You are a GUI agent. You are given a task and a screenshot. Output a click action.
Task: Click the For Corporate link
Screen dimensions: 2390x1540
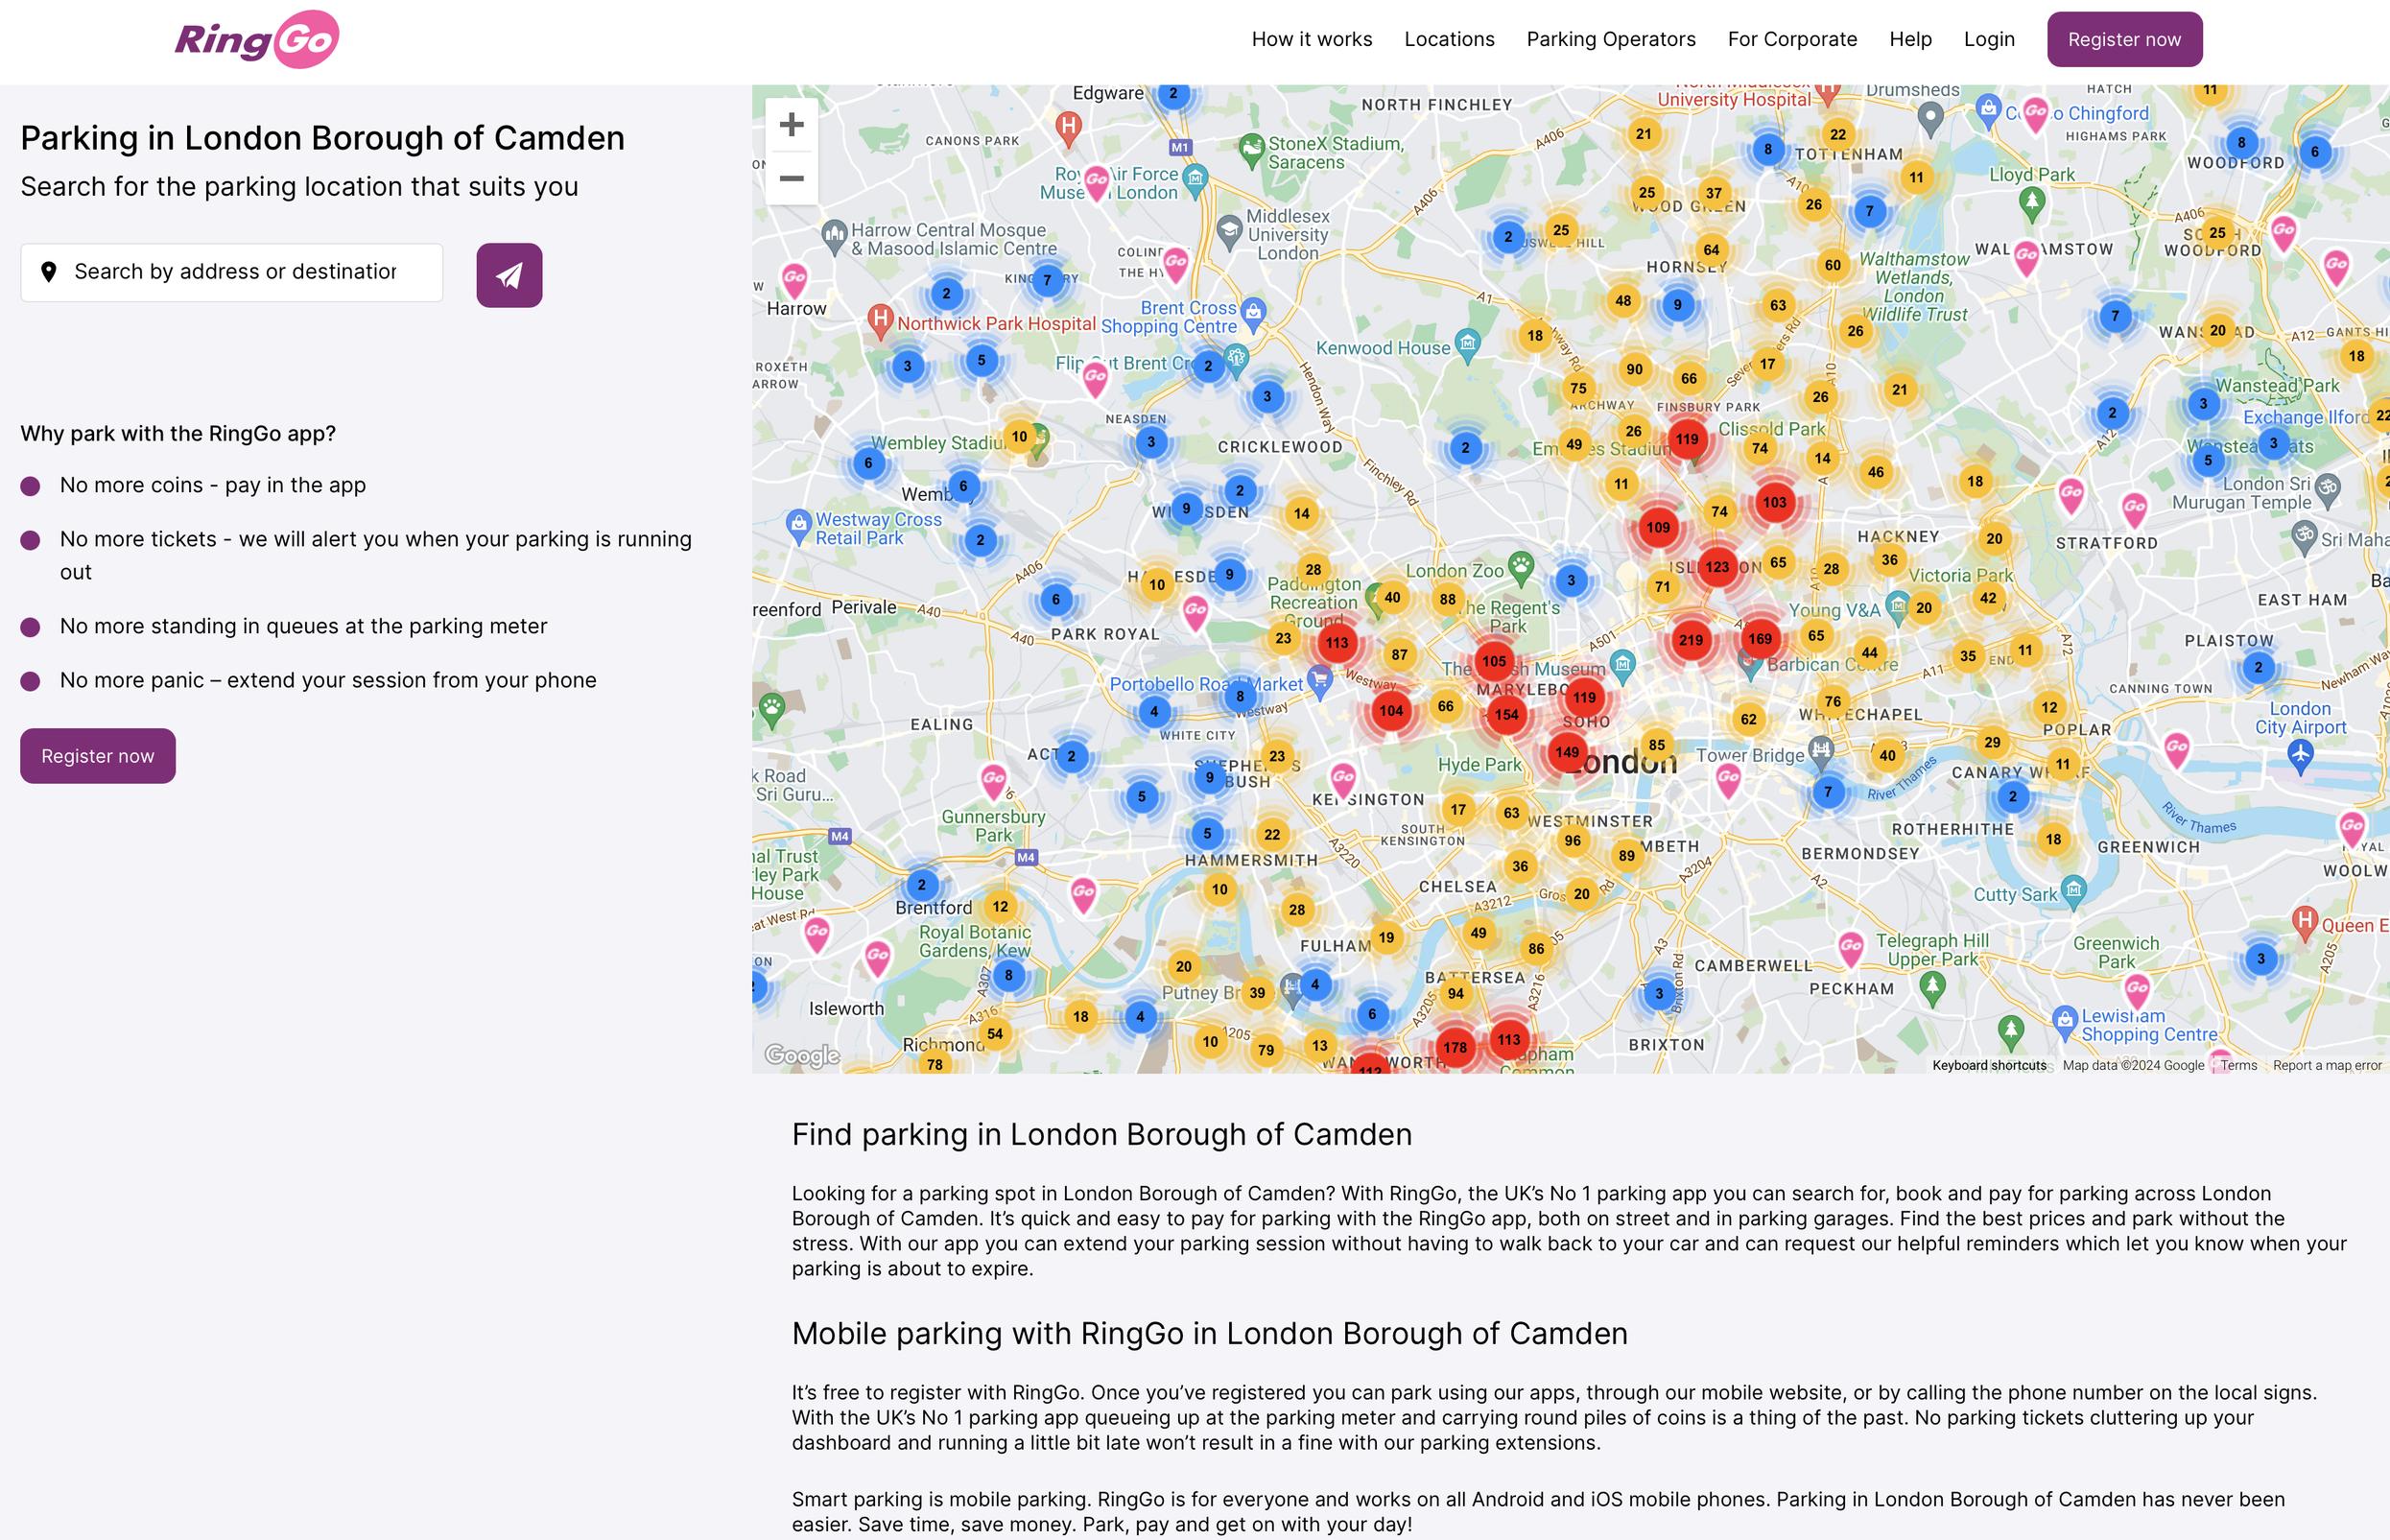(x=1790, y=38)
